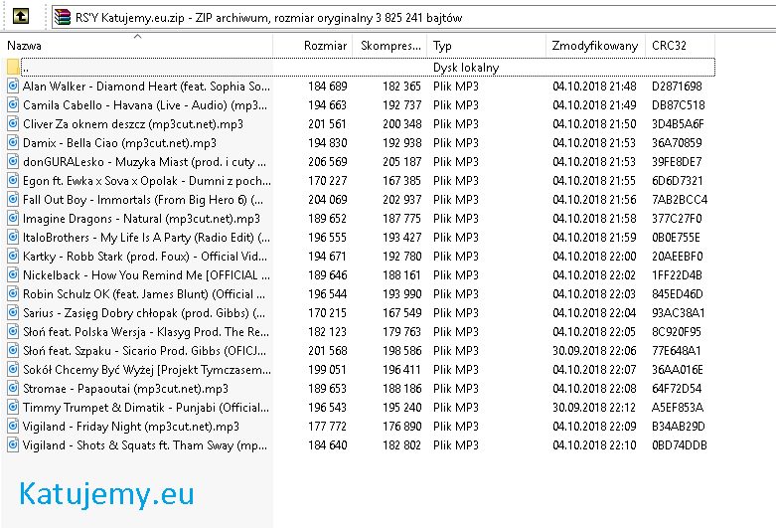
Task: Click the MP3 icon of Damix Bella Ciao
Action: [13, 142]
